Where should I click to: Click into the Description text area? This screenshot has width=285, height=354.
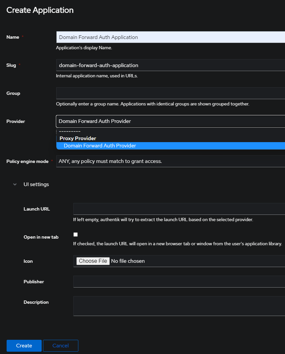[x=179, y=306]
